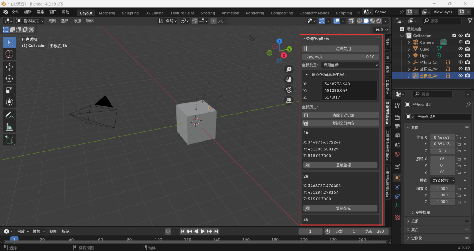The height and width of the screenshot is (251, 474).
Task: Toggle camera view gizmo icon
Action: pos(289,90)
